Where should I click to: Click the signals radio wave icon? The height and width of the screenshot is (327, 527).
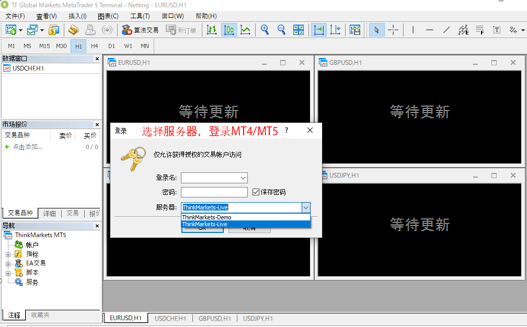click(x=107, y=30)
